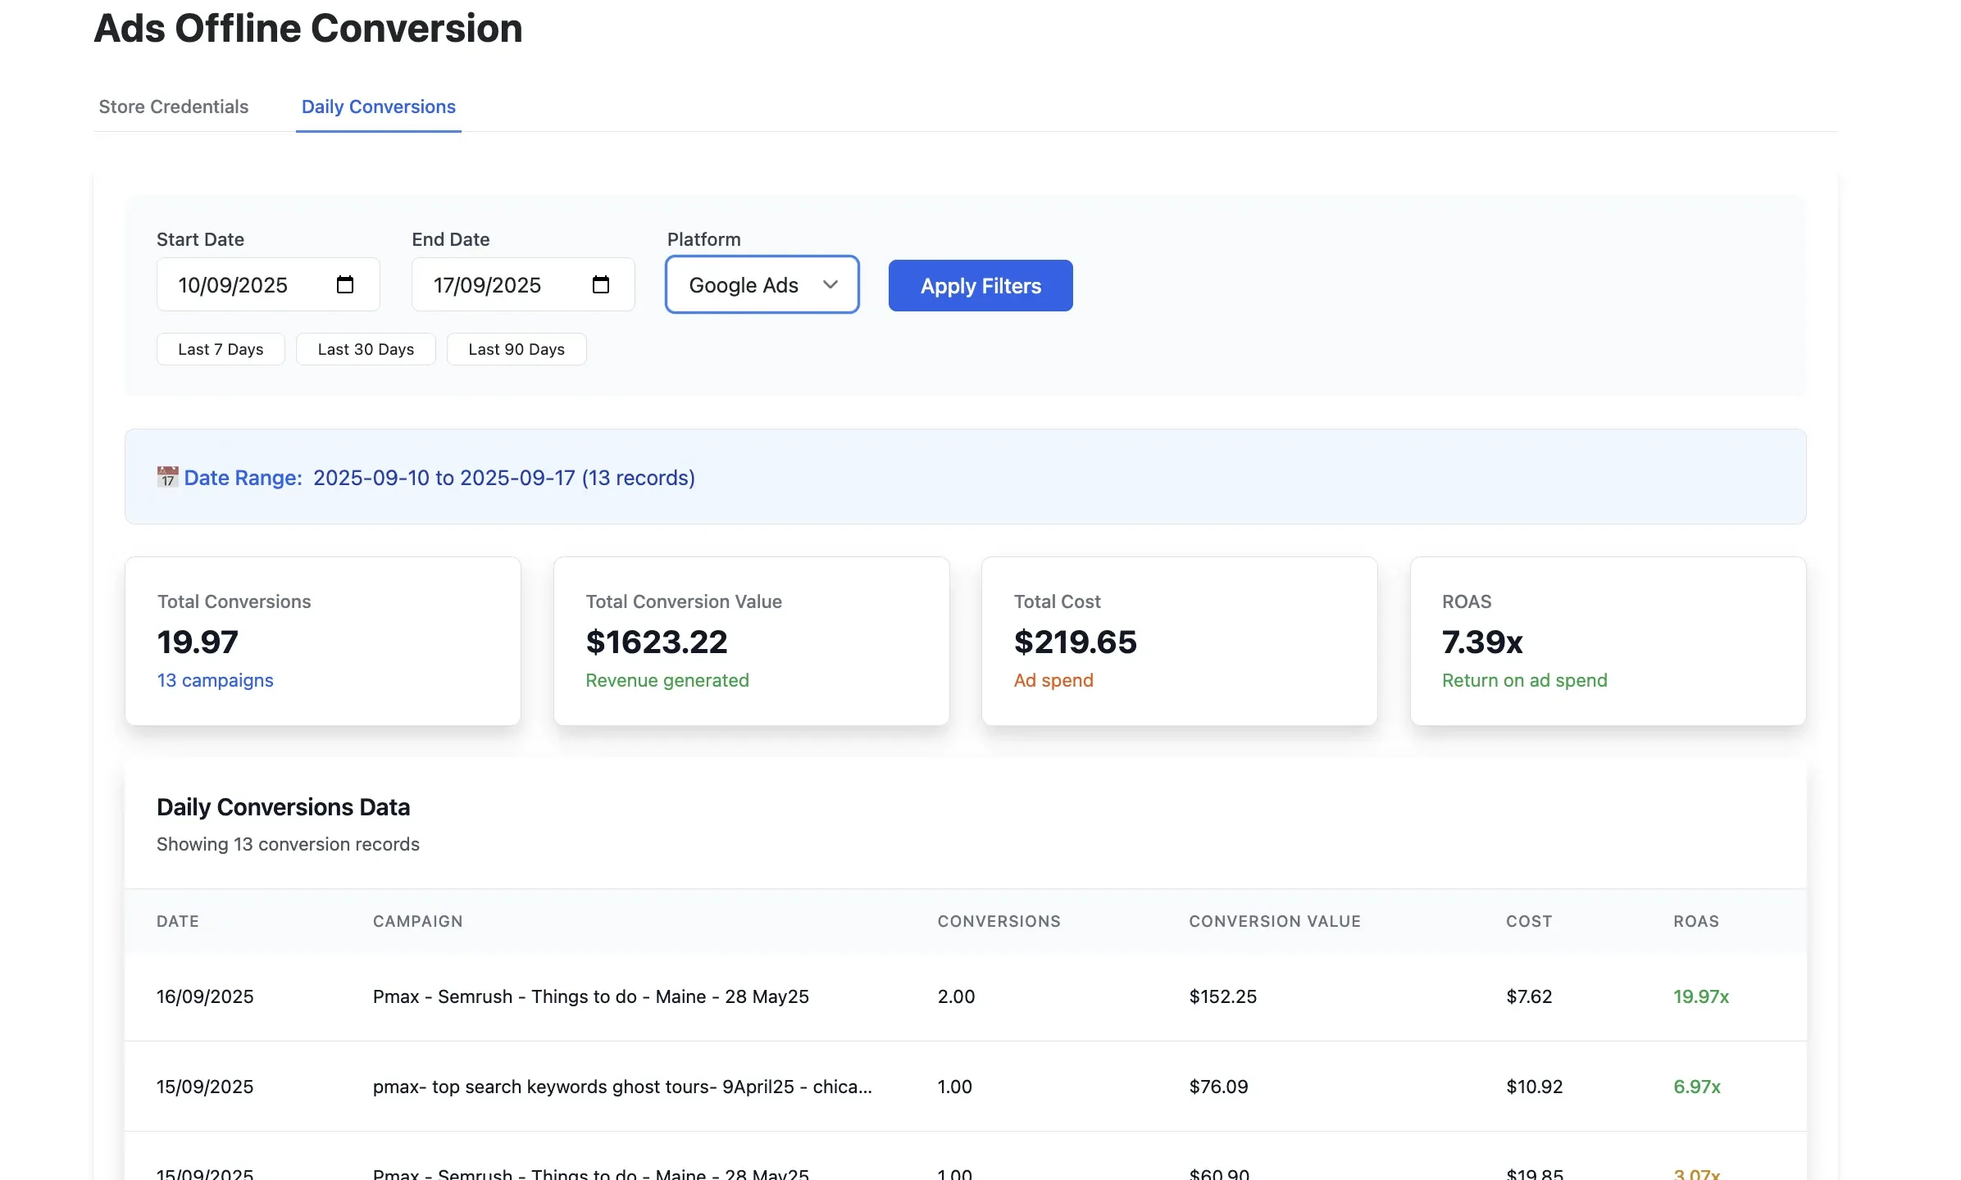Click the 13 campaigns label
Viewport: 1961px width, 1180px height.
pyautogui.click(x=216, y=680)
